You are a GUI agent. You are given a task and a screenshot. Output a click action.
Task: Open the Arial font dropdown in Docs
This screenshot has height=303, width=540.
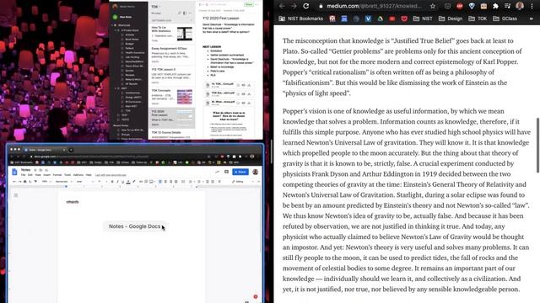(84, 182)
